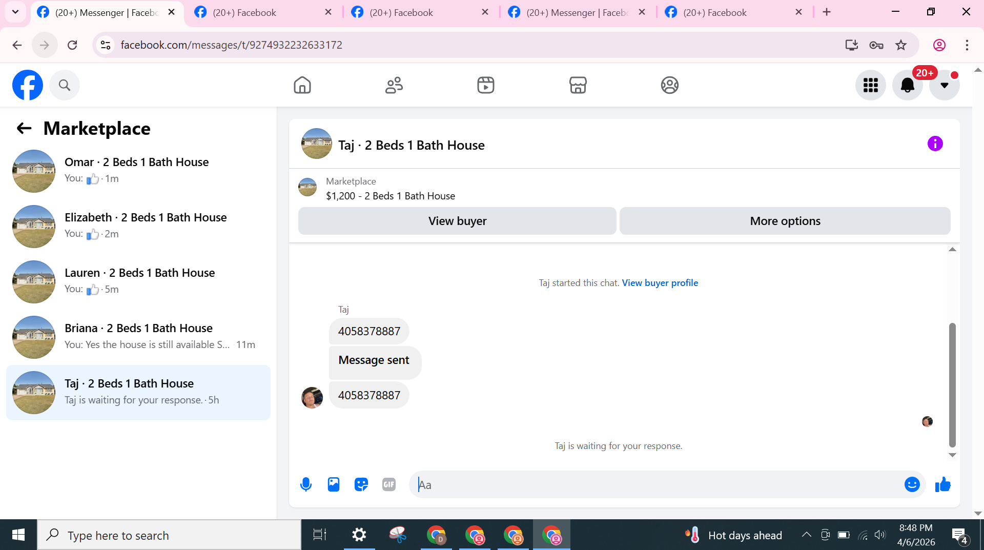Open the nine-dot Menu grid
The width and height of the screenshot is (984, 550).
pyautogui.click(x=871, y=85)
